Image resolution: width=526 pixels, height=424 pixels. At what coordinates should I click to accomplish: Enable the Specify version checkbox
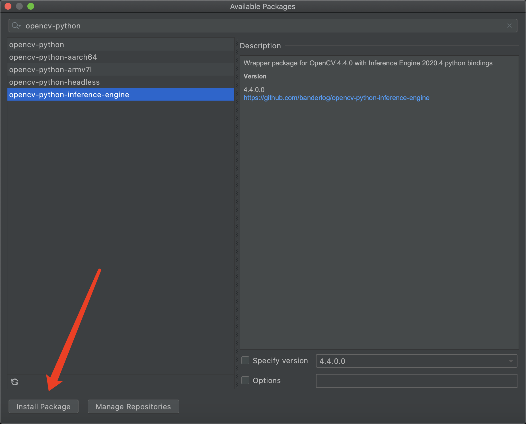click(245, 361)
